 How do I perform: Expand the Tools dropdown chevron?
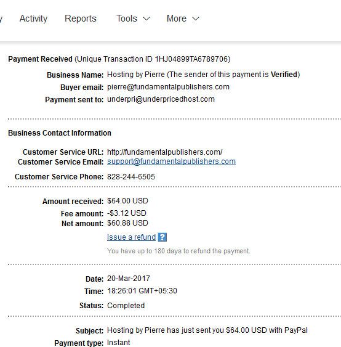coord(146,19)
